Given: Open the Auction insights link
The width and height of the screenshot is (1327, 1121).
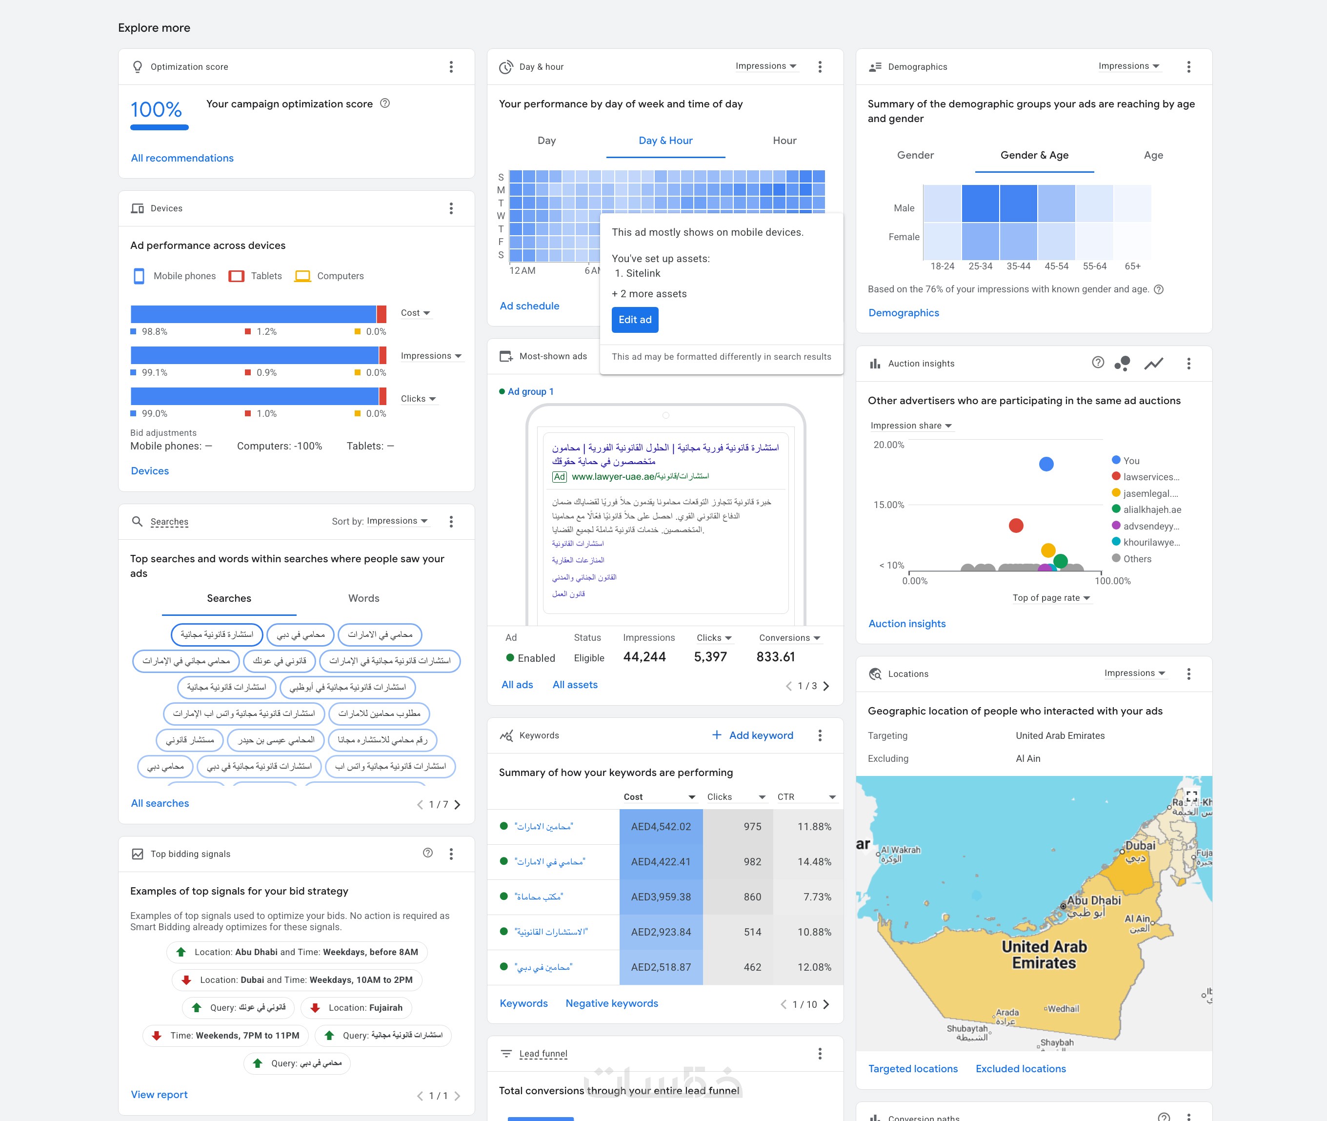Looking at the screenshot, I should (x=907, y=624).
